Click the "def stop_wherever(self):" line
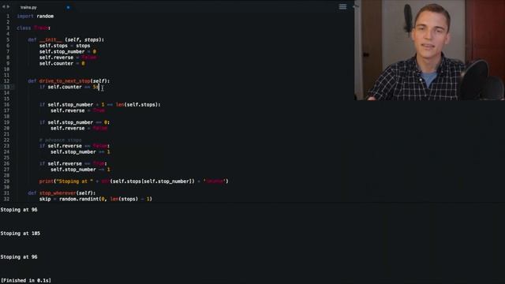 [x=62, y=193]
